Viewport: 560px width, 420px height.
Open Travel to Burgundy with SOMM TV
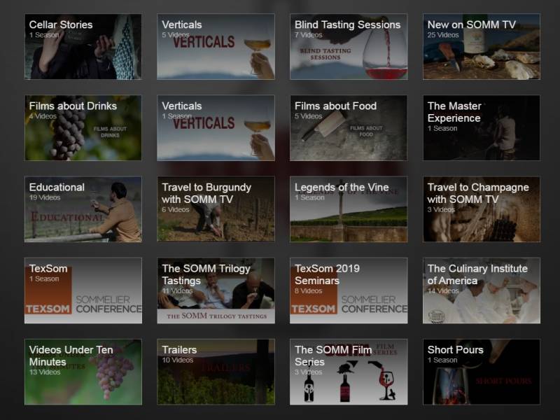216,209
